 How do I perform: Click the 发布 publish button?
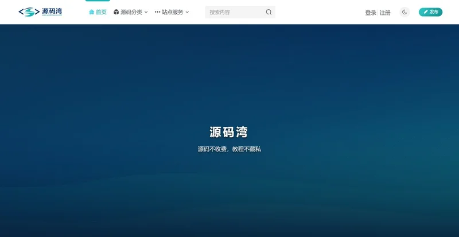click(430, 12)
